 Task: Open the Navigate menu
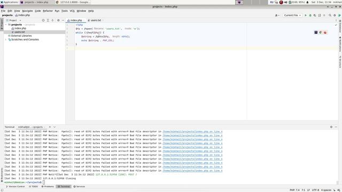(27, 11)
